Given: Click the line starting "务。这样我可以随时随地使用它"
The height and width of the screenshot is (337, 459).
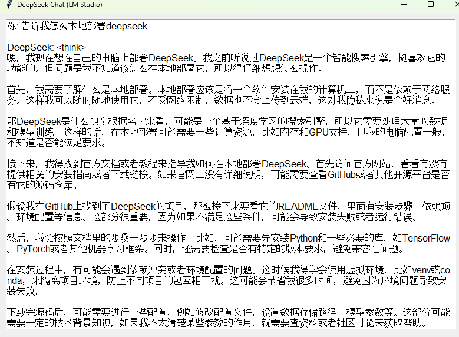Looking at the screenshot, I should [x=222, y=100].
